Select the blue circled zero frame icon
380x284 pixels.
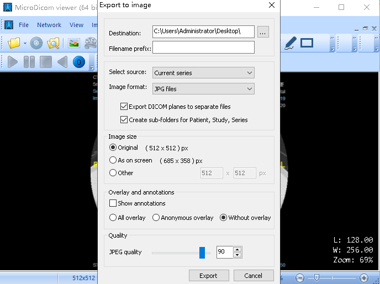tap(79, 62)
